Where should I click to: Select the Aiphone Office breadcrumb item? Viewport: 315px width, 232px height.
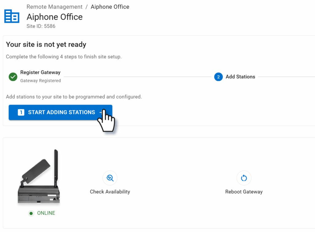pyautogui.click(x=110, y=7)
